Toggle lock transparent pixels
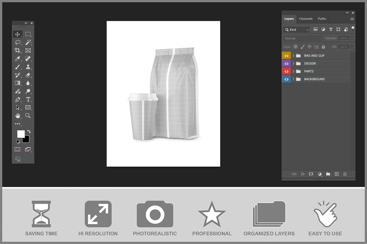The width and height of the screenshot is (367, 244). point(296,47)
